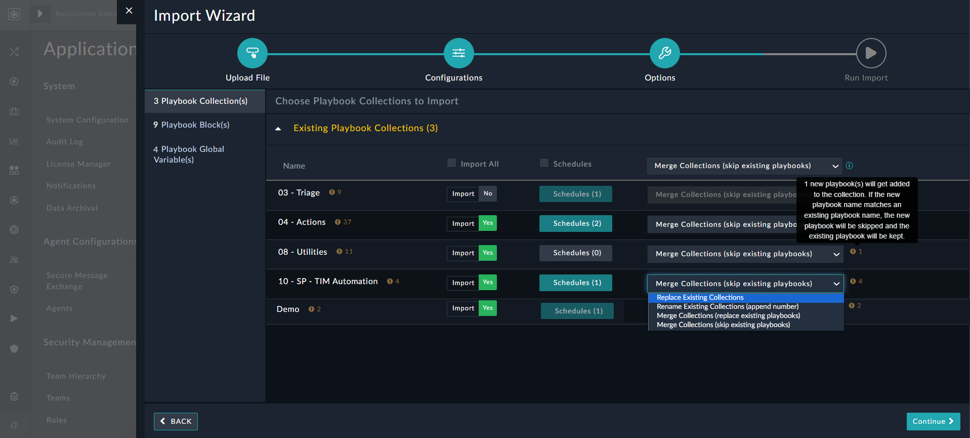Viewport: 970px width, 438px height.
Task: Enable the Import All checkbox
Action: pos(451,163)
